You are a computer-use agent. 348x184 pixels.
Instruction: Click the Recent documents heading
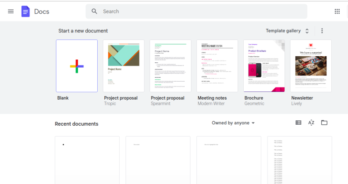77,124
